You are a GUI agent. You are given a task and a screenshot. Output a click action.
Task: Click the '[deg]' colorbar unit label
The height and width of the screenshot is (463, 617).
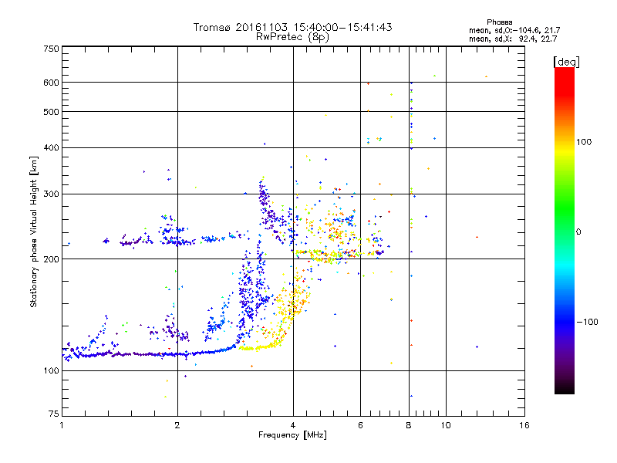coord(566,62)
